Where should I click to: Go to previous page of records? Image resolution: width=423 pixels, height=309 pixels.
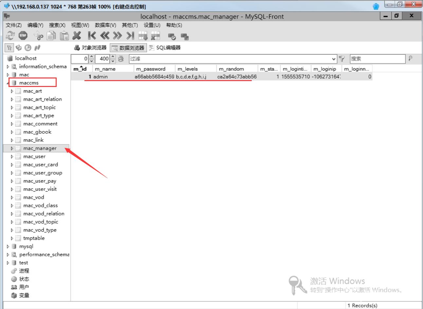(x=105, y=35)
